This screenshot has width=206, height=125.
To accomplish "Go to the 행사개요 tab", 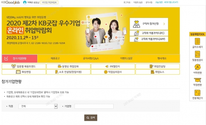I will [x=162, y=58].
